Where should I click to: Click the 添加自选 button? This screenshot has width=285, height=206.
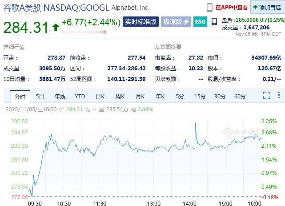point(268,7)
